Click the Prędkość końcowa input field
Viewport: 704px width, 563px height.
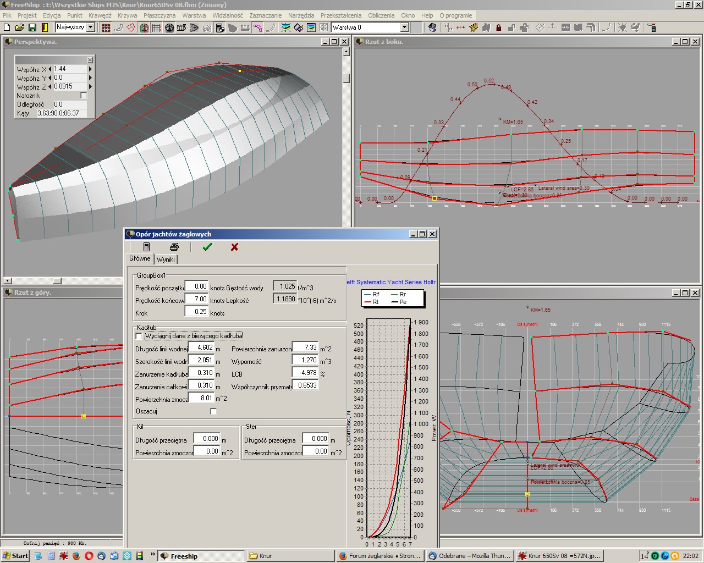click(196, 299)
